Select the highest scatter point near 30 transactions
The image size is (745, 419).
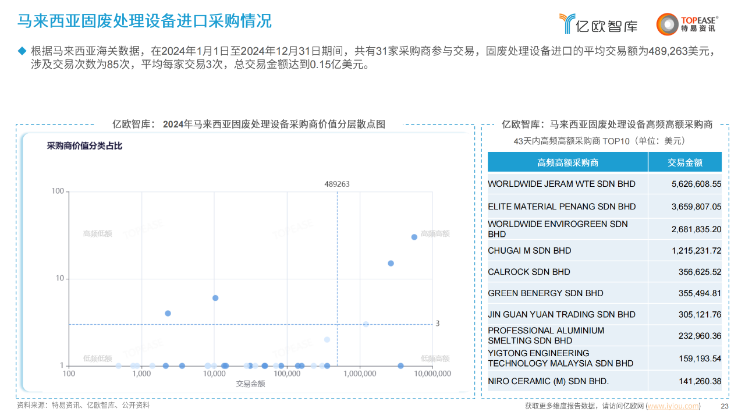point(414,237)
